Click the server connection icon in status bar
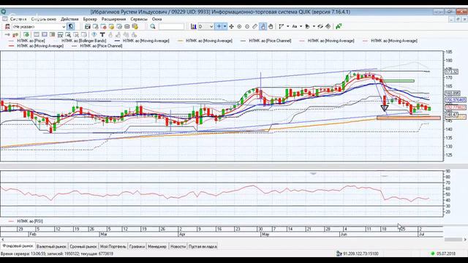Image resolution: width=468 pixels, height=263 pixels. pyautogui.click(x=339, y=254)
